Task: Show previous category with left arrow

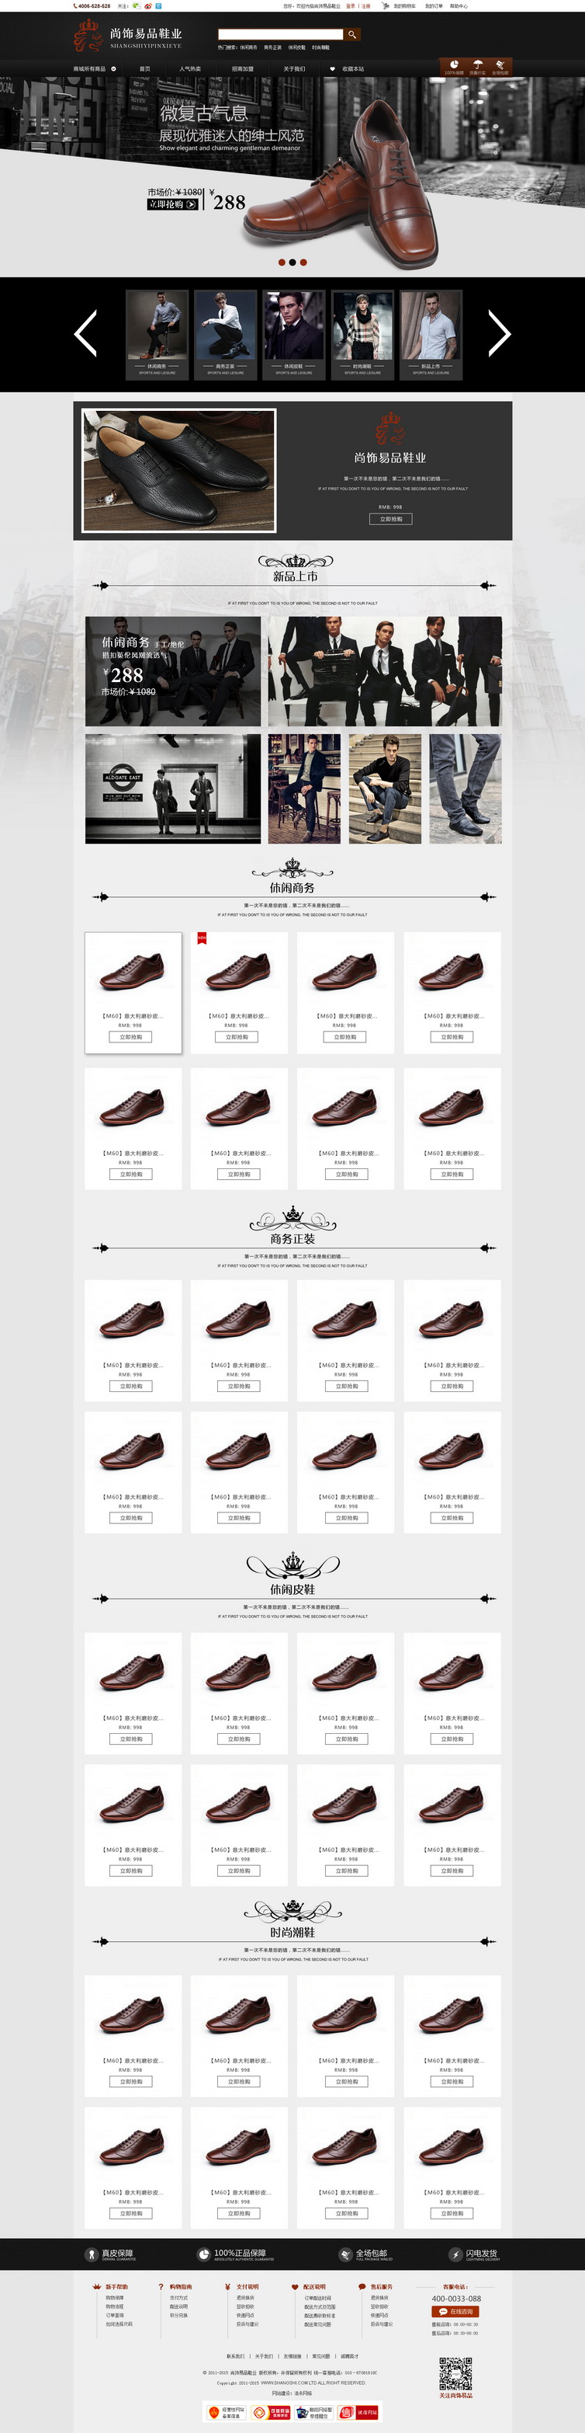Action: [x=86, y=332]
